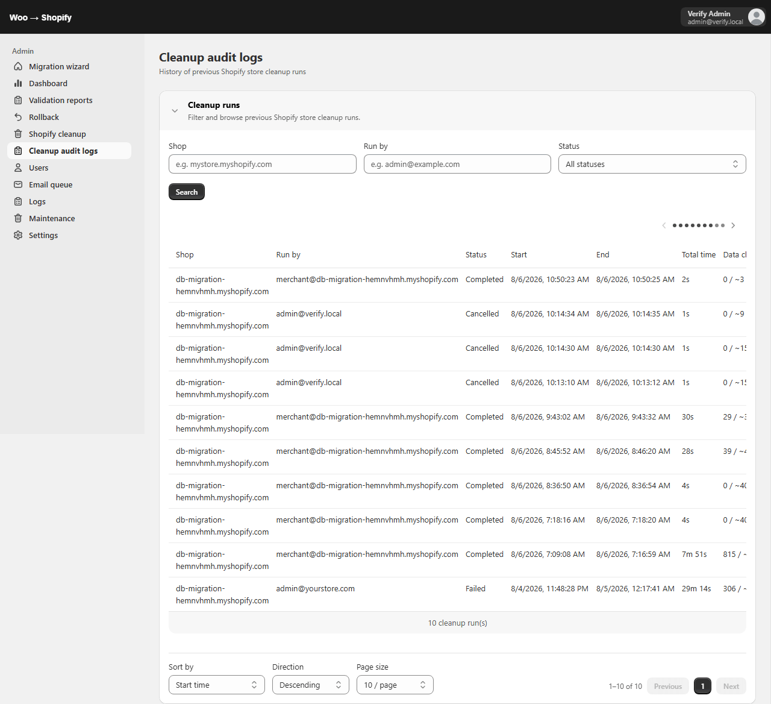Image resolution: width=771 pixels, height=704 pixels.
Task: Click the Settings gear icon
Action: tap(18, 235)
